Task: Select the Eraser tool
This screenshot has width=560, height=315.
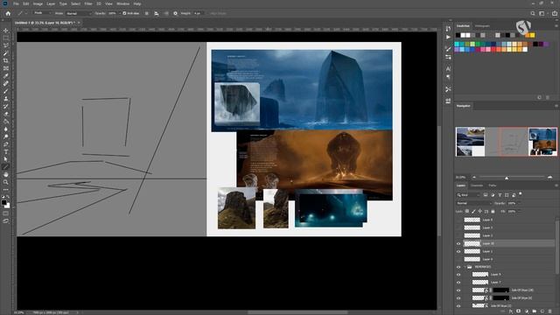Action: pyautogui.click(x=6, y=114)
